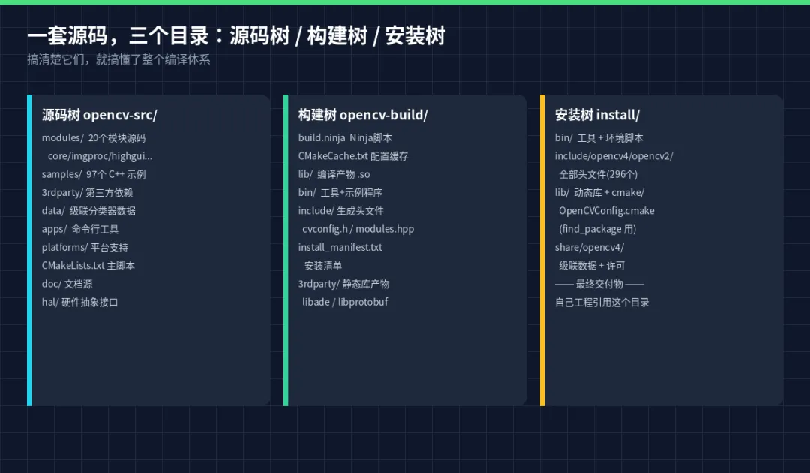
Task: Click the line OpenCVConfig.cmake
Action: tap(607, 211)
